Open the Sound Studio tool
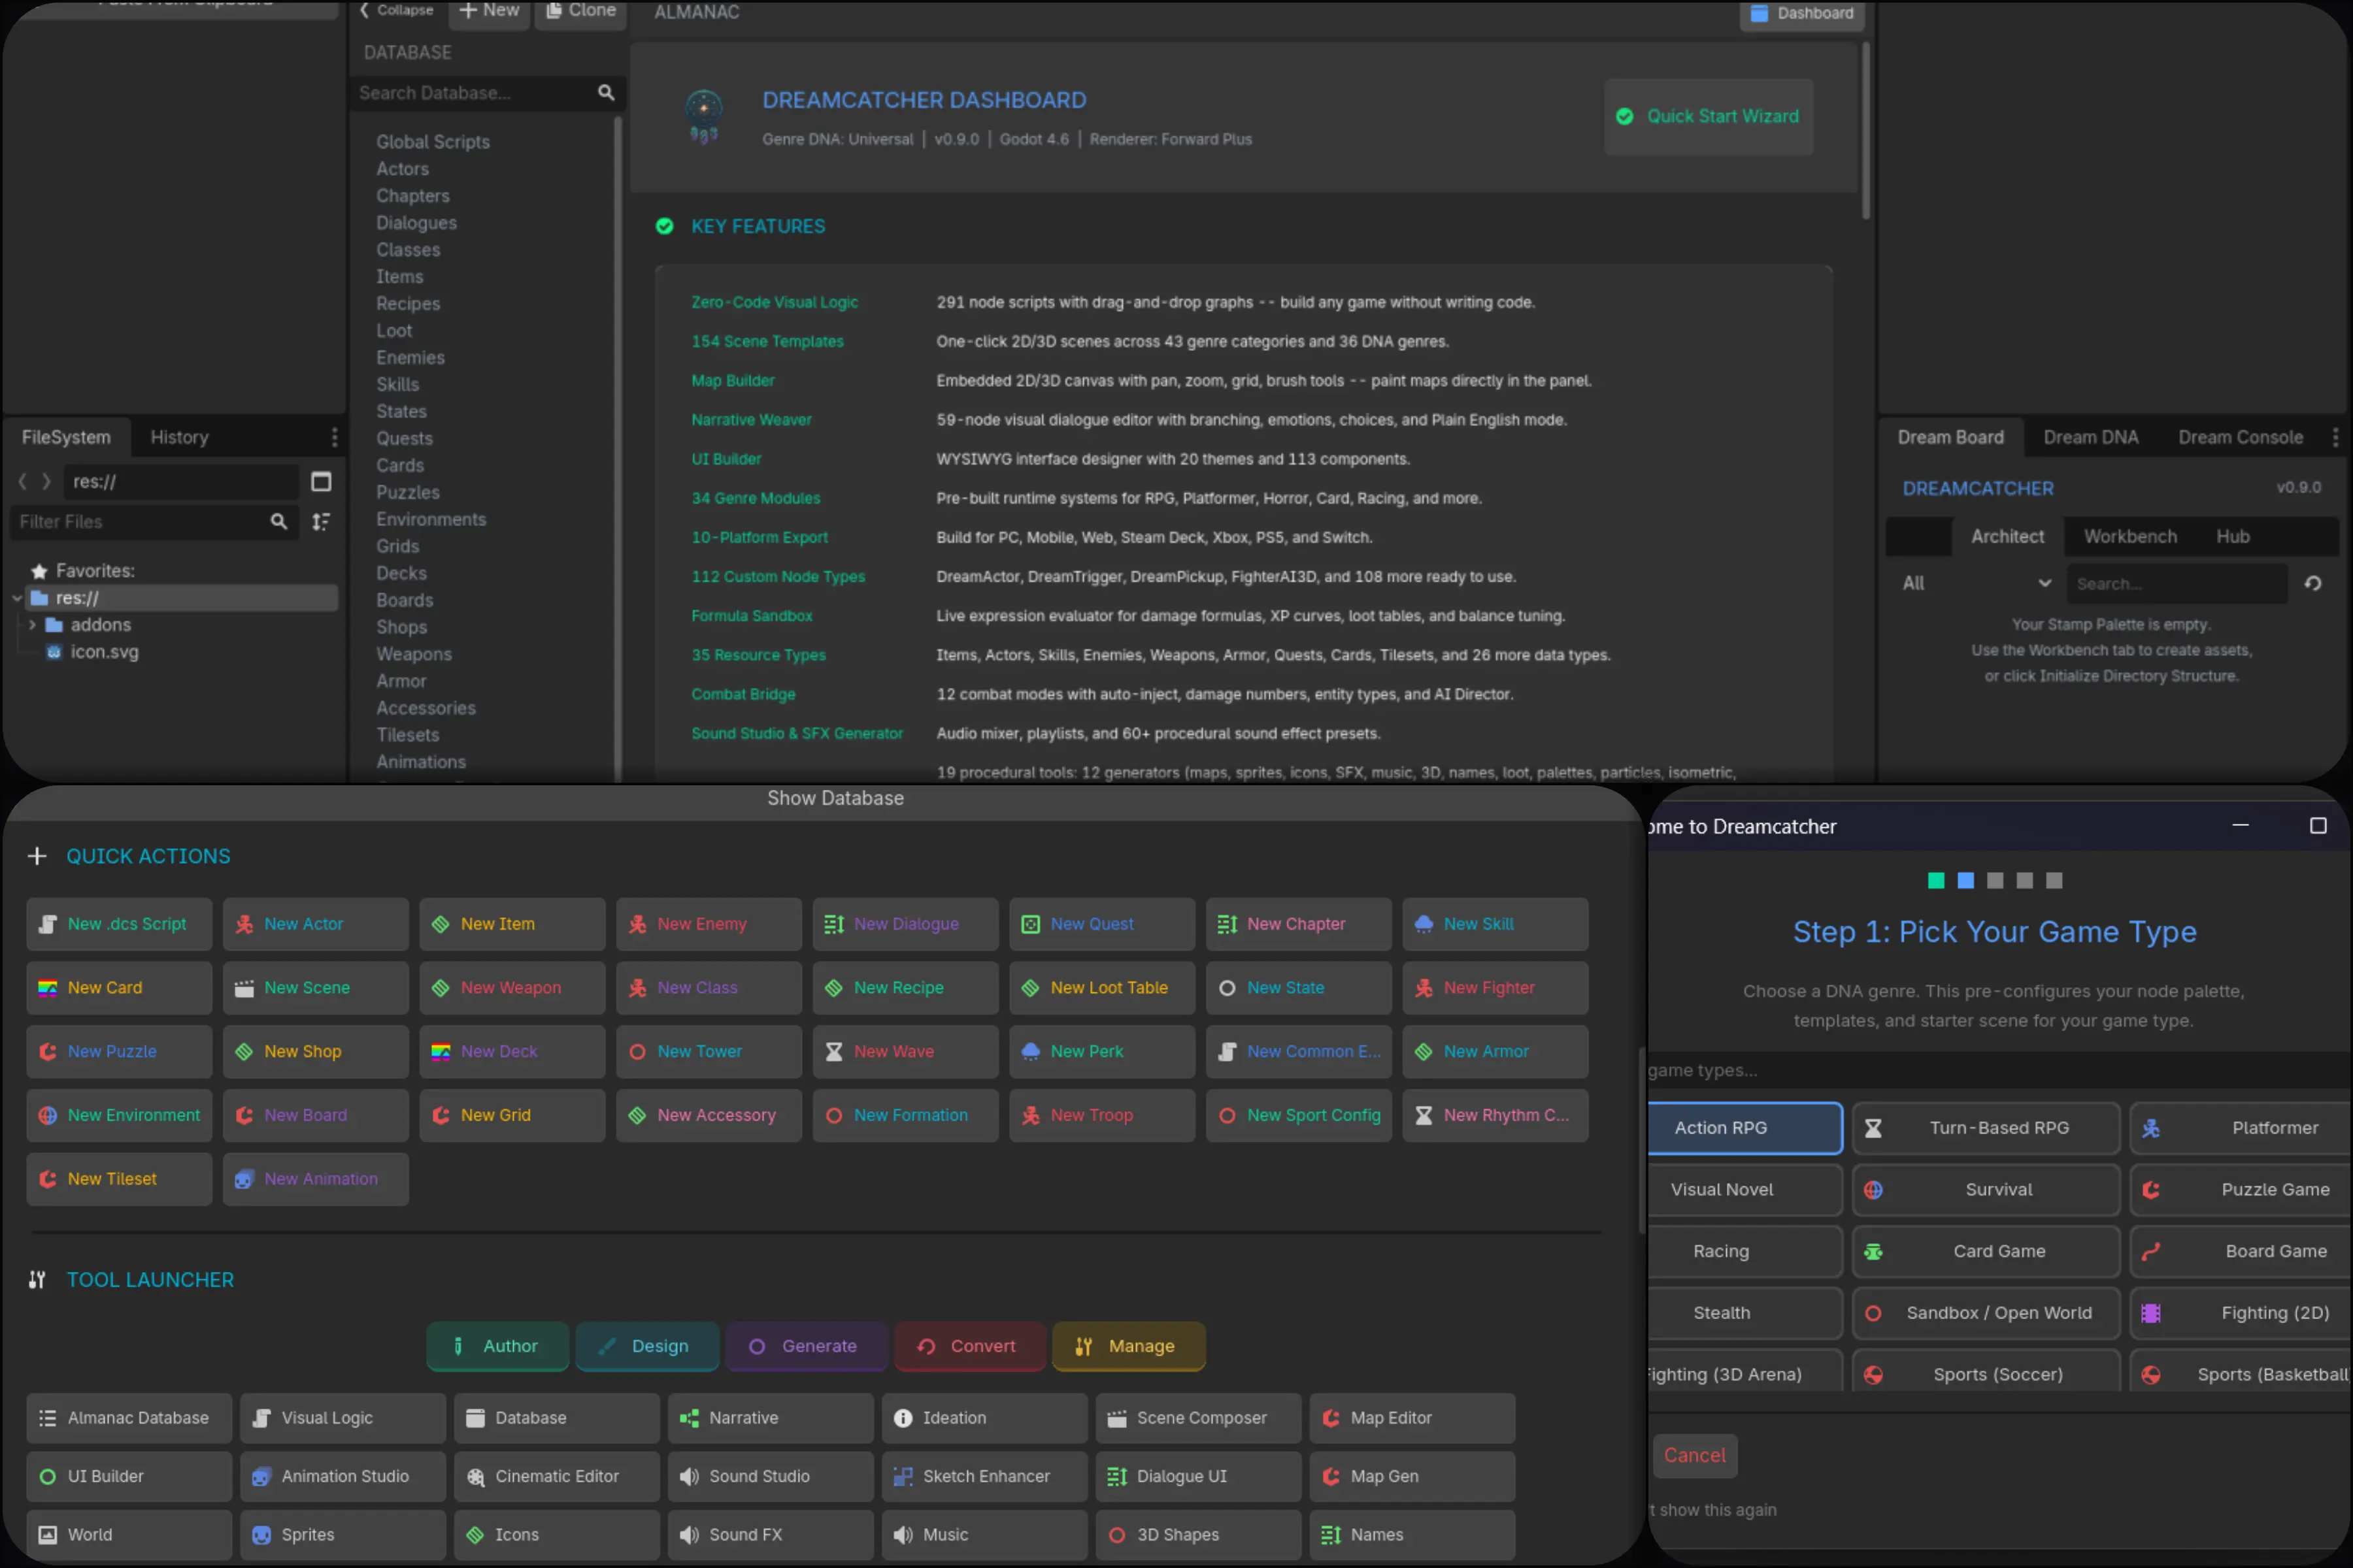This screenshot has height=1568, width=2353. click(x=771, y=1476)
